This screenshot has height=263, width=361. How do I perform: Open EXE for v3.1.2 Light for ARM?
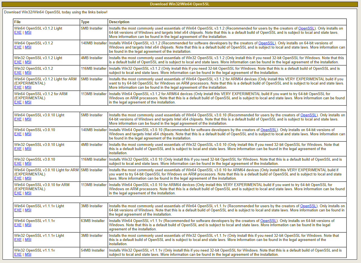[x=18, y=88]
